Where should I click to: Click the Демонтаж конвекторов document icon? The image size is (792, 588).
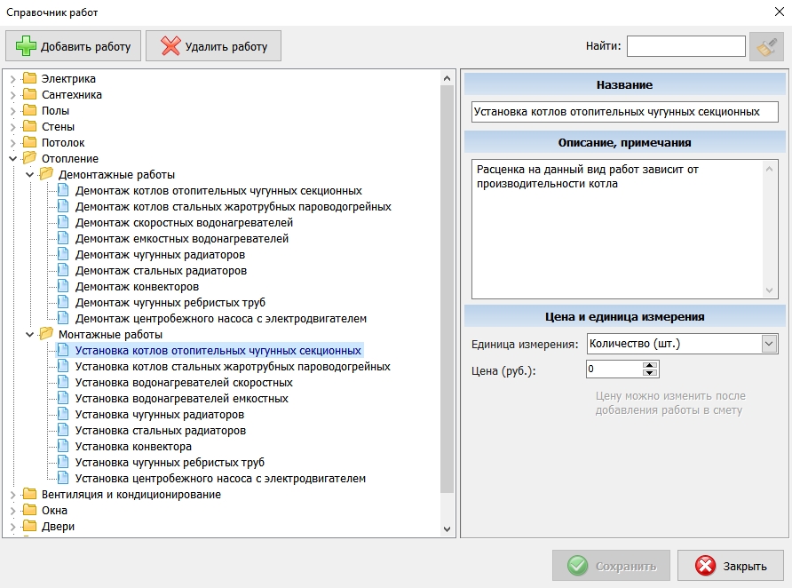pos(63,287)
